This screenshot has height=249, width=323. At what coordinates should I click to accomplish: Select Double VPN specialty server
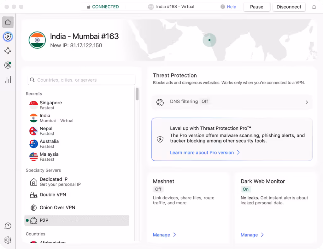[x=53, y=195]
